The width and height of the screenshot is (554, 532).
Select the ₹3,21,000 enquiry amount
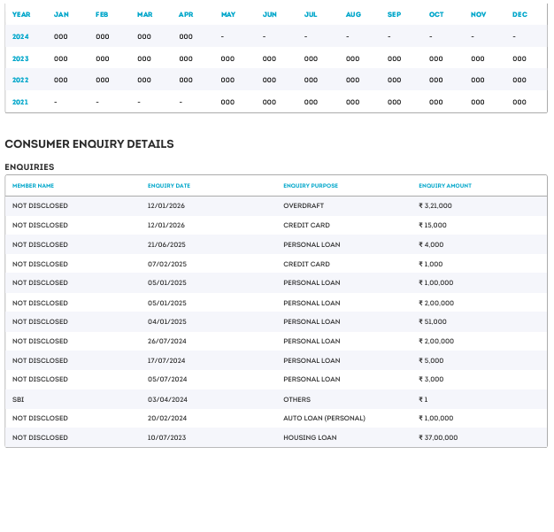point(435,205)
